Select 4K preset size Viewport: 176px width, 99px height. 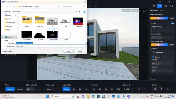[100, 89]
